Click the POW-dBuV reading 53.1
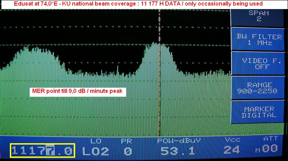The image size is (288, 161). pos(178,151)
